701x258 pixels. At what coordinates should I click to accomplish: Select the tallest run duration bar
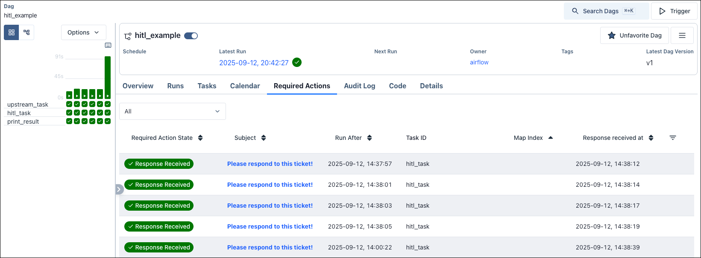coord(108,77)
